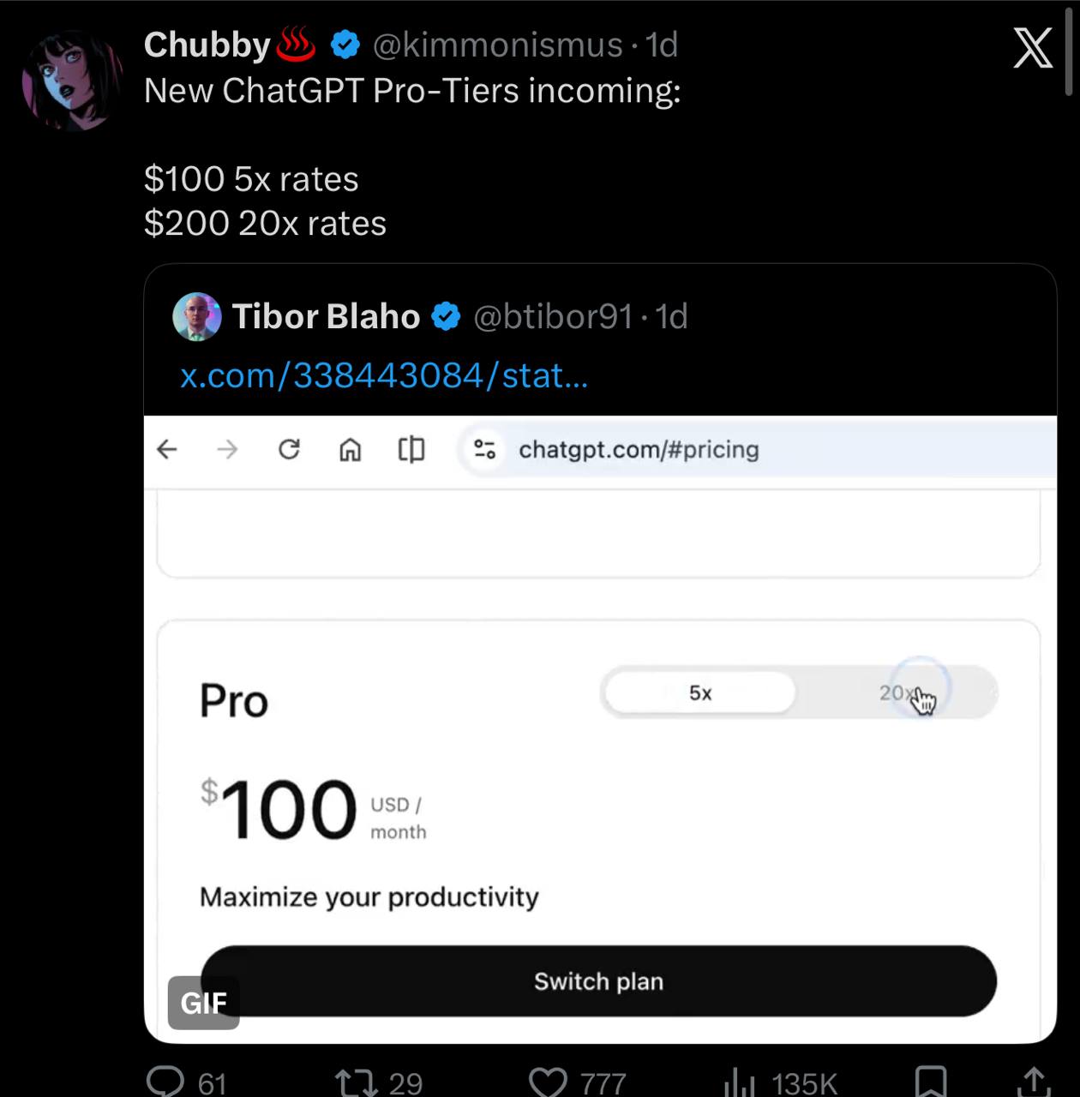This screenshot has height=1097, width=1080.
Task: Click the X logo icon
Action: point(1032,48)
